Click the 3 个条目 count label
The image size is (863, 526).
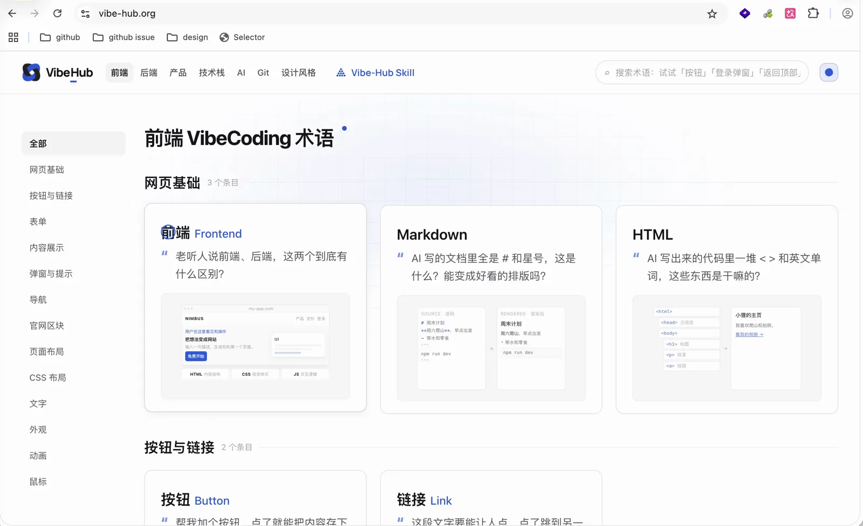pyautogui.click(x=223, y=183)
